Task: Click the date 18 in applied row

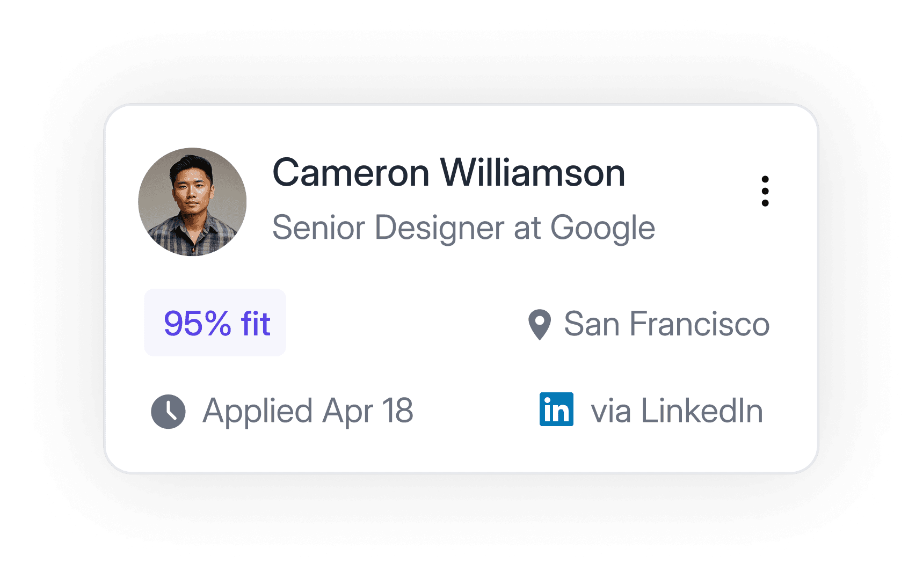Action: pyautogui.click(x=397, y=411)
